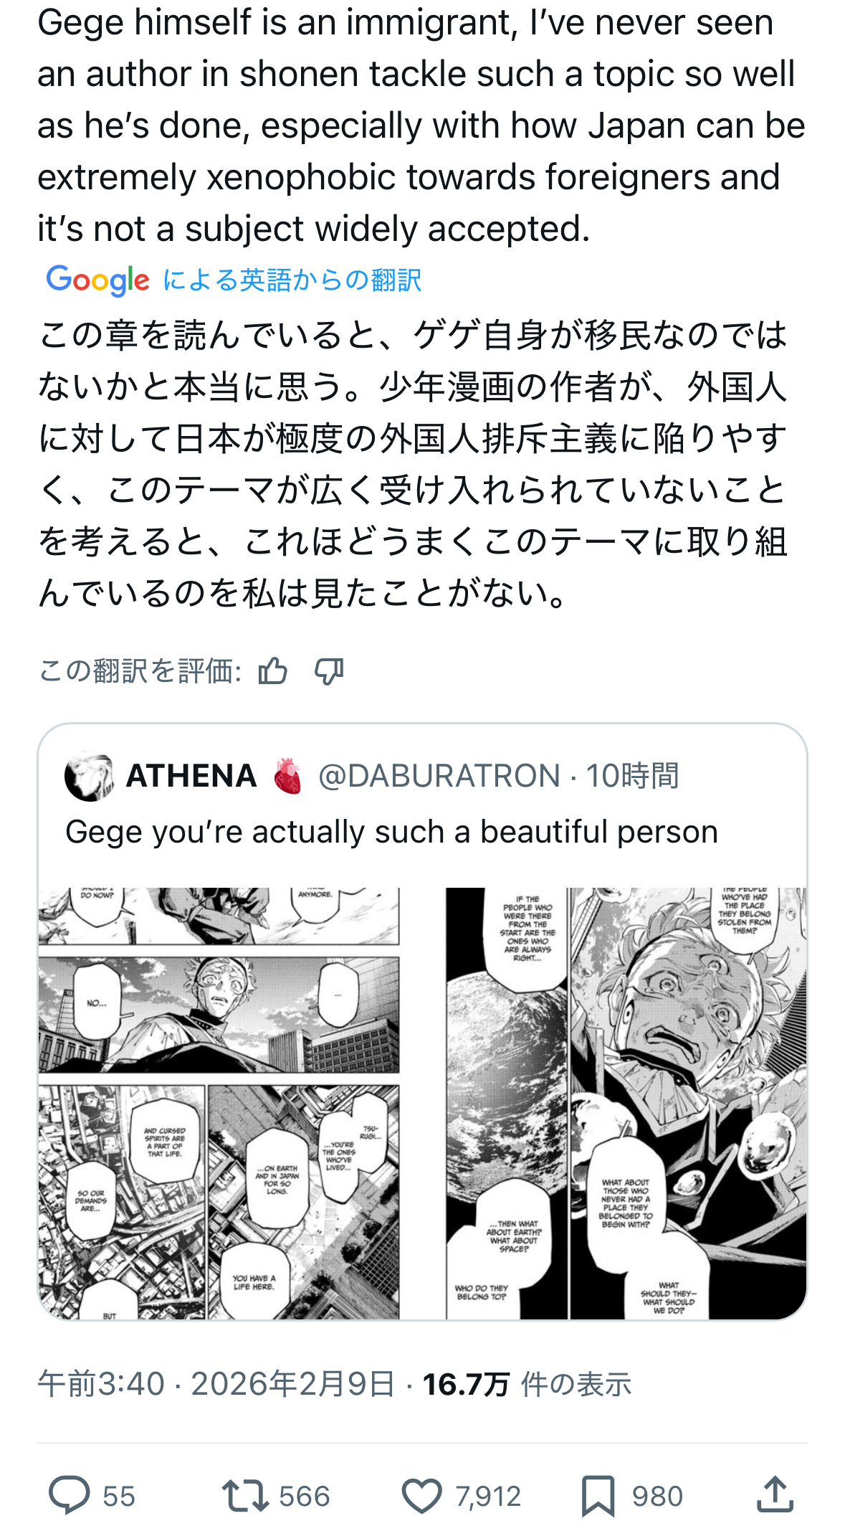Tap the repost arrows icon
Screen dimensions: 845x1531
[x=245, y=1496]
